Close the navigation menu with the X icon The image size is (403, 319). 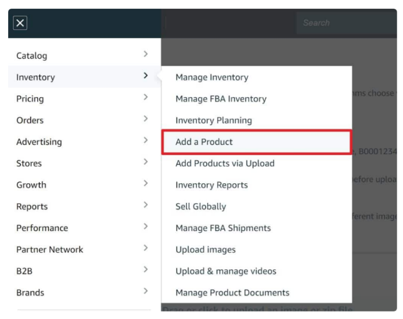[x=20, y=23]
